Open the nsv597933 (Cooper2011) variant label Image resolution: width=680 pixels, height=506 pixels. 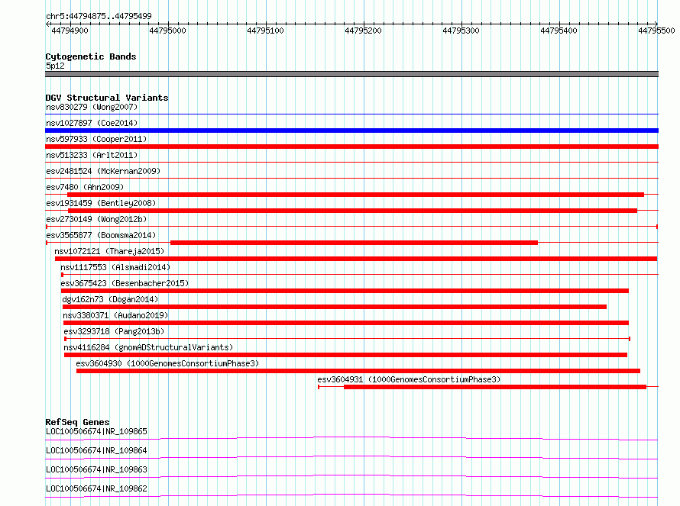click(96, 139)
